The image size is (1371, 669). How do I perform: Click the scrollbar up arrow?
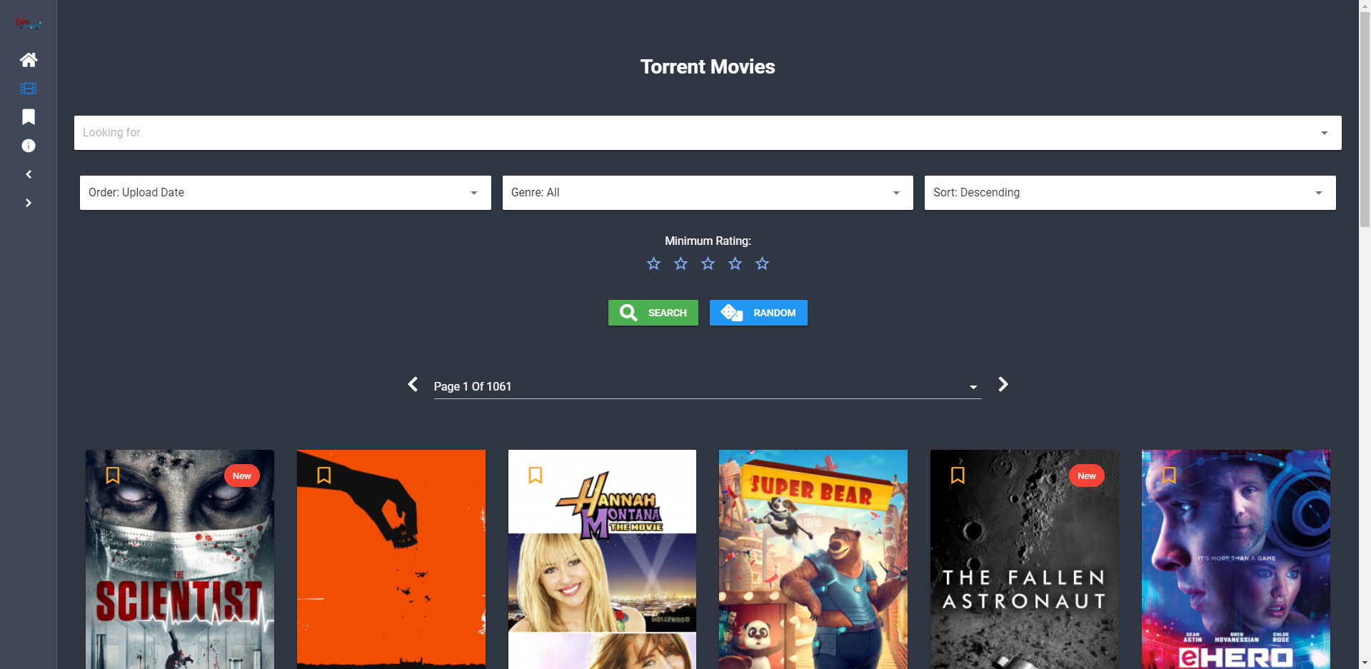1365,6
